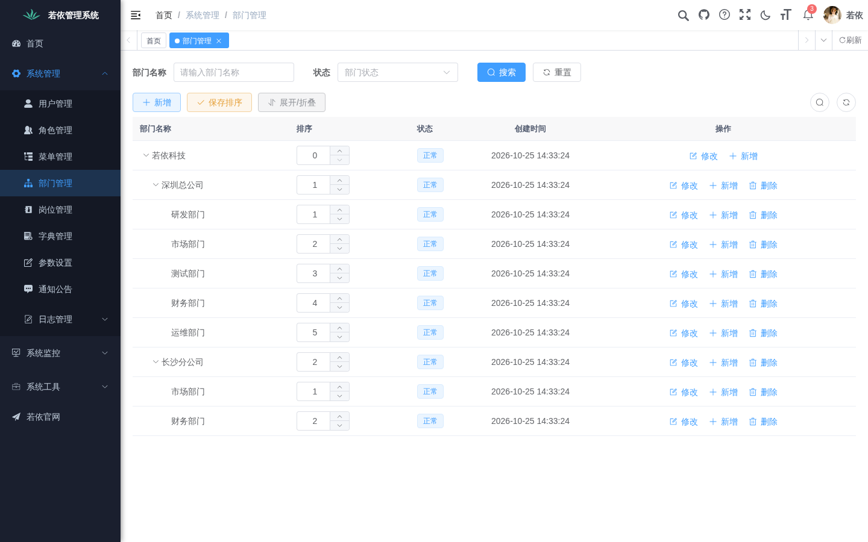
Task: Expand the 日志管理 sidebar menu
Action: point(60,319)
